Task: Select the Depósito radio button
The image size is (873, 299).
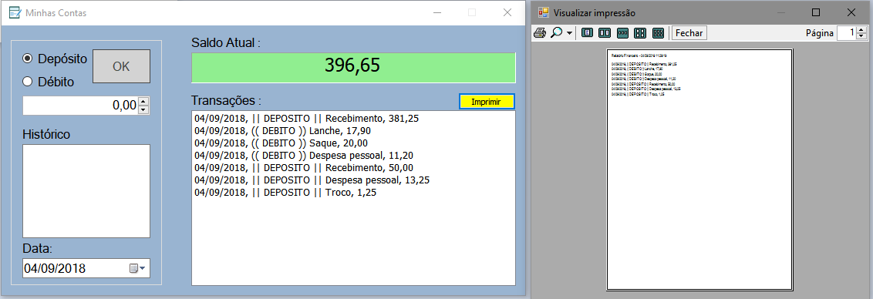Action: [27, 59]
